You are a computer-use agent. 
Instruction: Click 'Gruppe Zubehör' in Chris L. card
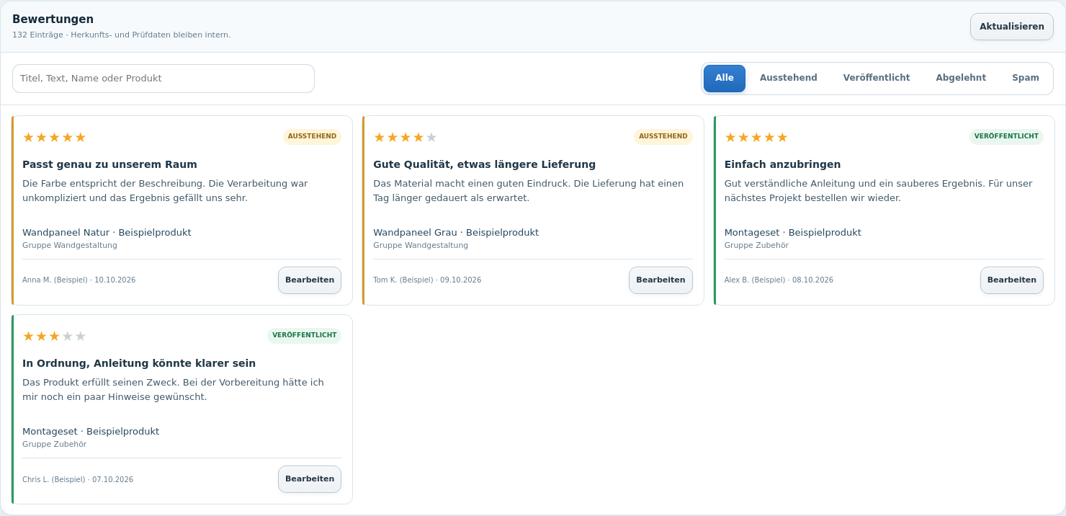(54, 445)
